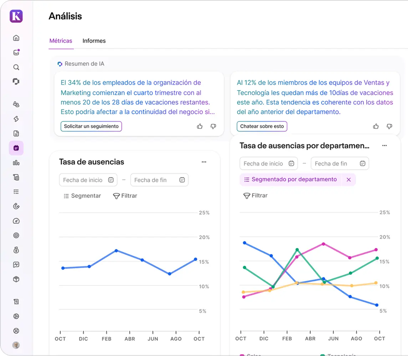Click Solicitar un seguimiento button

pos(91,127)
